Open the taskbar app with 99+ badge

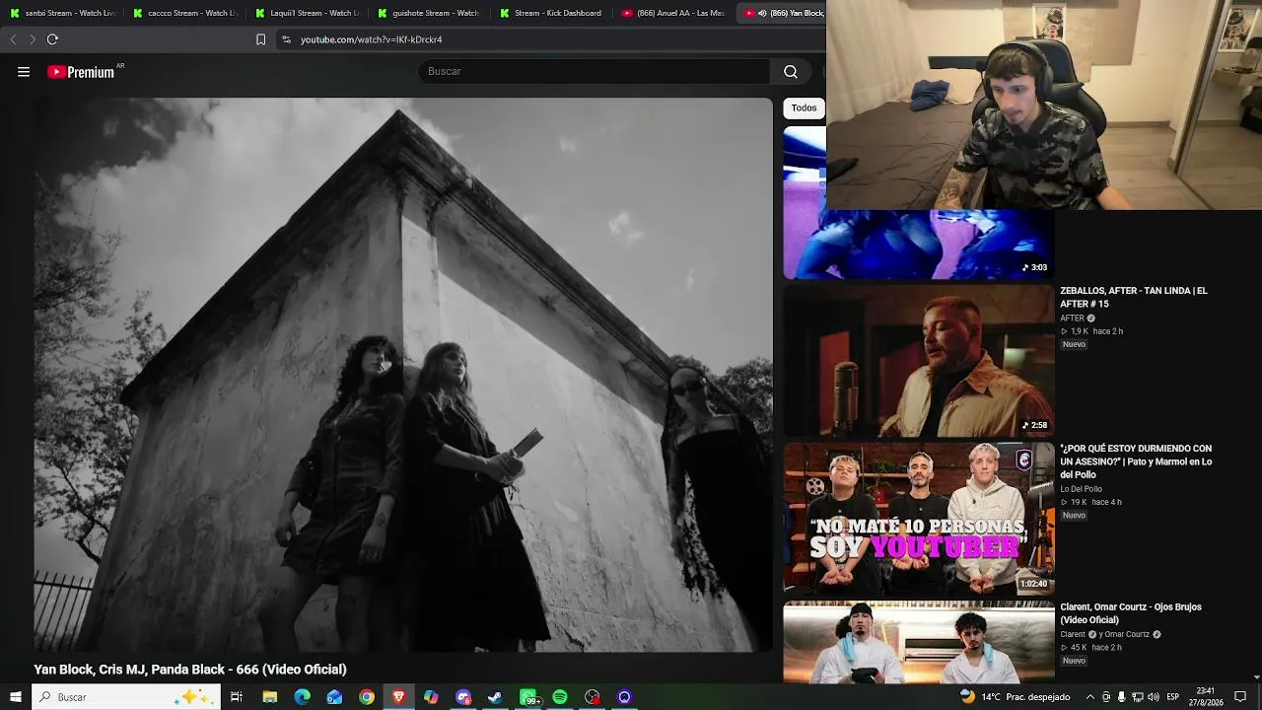[528, 697]
